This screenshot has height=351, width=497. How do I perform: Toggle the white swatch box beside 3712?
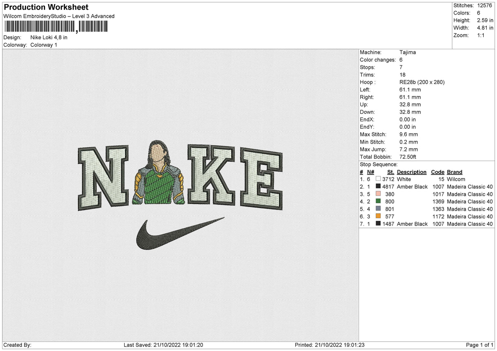tap(378, 179)
